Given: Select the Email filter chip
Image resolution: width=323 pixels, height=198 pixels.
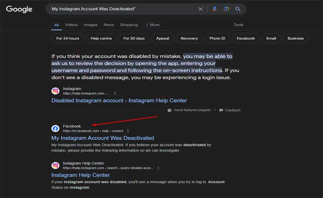Looking at the screenshot, I should (x=271, y=38).
